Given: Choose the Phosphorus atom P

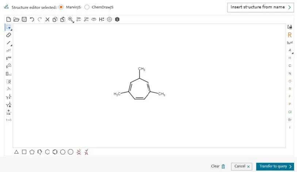Looking at the screenshot, I should pyautogui.click(x=290, y=104).
